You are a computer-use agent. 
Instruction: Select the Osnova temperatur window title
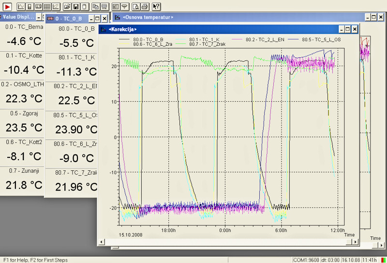click(148, 17)
